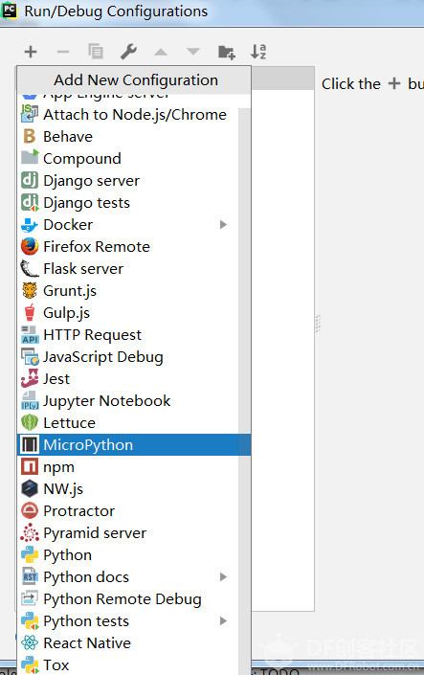Open Edit Defaults wrench icon
Image resolution: width=424 pixels, height=675 pixels.
pos(128,52)
